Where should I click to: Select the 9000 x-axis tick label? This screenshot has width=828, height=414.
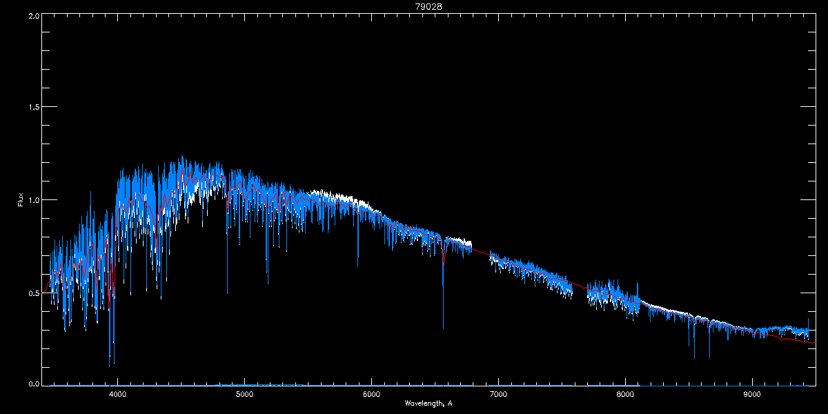click(x=752, y=395)
